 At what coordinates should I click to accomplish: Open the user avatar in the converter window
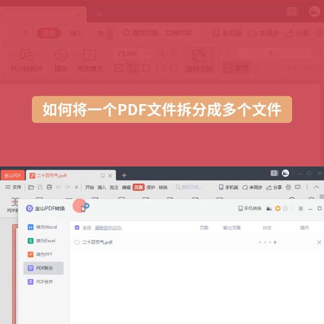click(269, 208)
